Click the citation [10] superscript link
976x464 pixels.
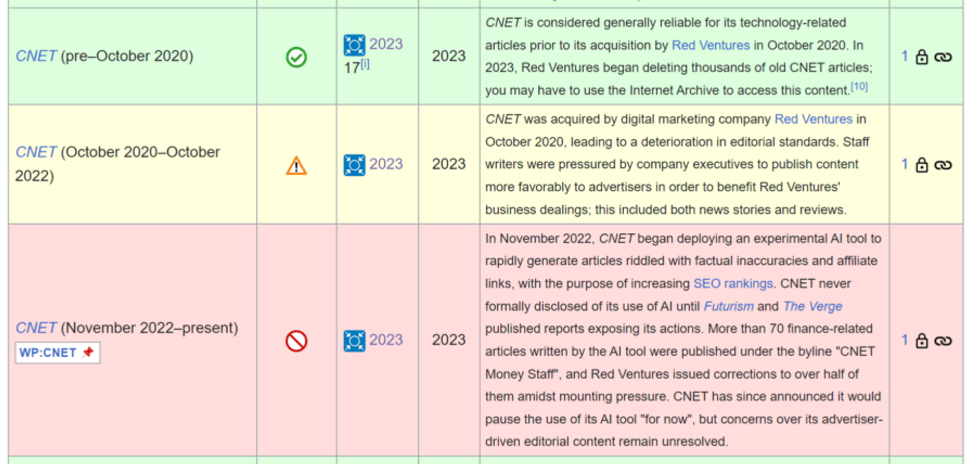pyautogui.click(x=859, y=86)
